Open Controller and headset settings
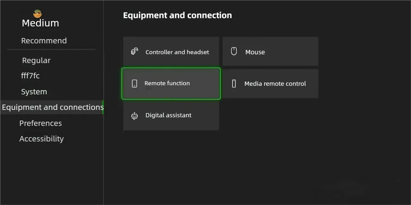The width and height of the screenshot is (411, 205). pos(177,52)
